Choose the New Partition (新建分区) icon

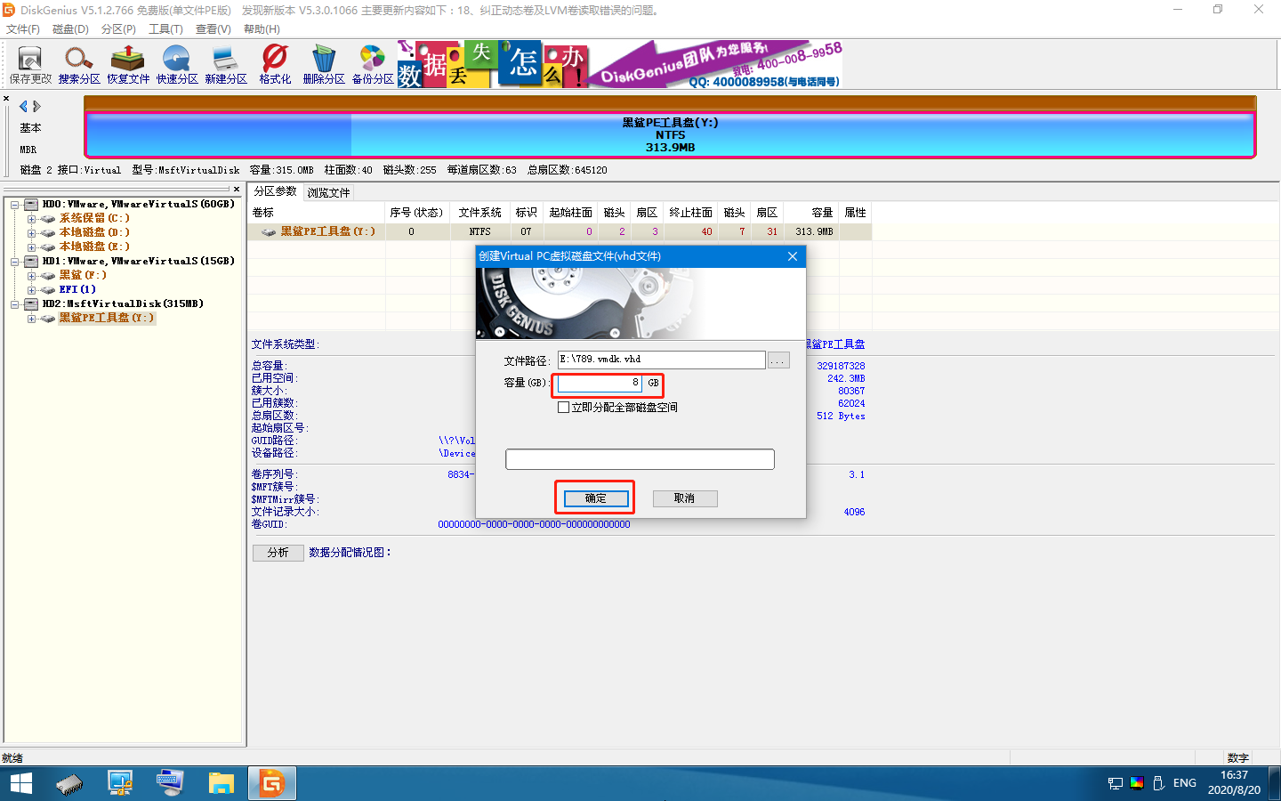click(x=226, y=65)
